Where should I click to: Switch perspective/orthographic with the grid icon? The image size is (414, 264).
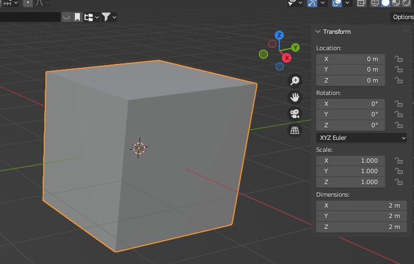coord(295,130)
